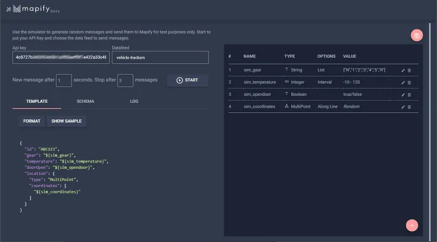437x242 pixels.
Task: Edit the sim_coordinates variable
Action: (403, 107)
